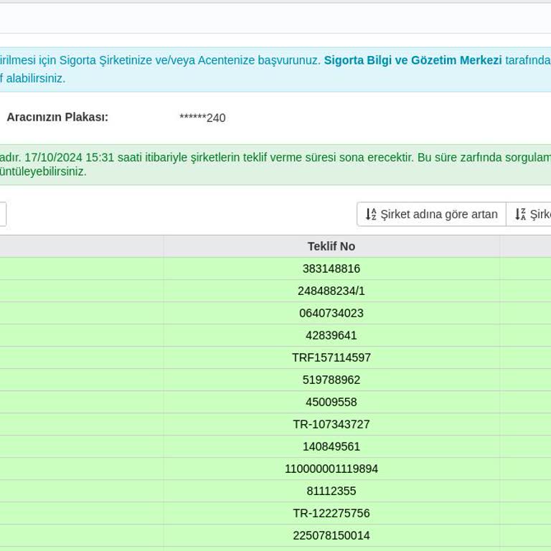Click the offer row 0640734023
This screenshot has width=551, height=551.
[331, 313]
